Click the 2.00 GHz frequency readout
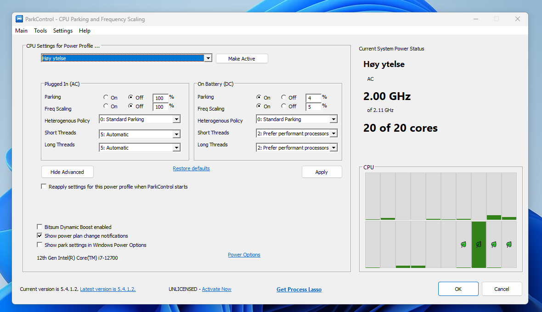542x312 pixels. tap(387, 96)
